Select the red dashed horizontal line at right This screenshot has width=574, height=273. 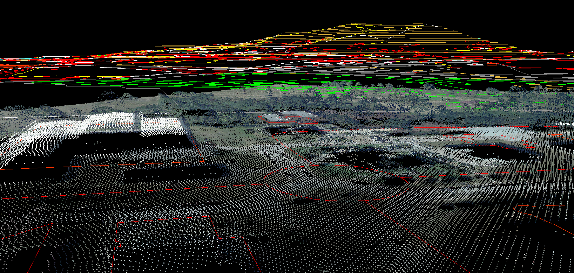point(491,173)
